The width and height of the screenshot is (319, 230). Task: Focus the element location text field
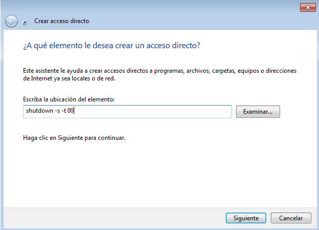pyautogui.click(x=154, y=112)
